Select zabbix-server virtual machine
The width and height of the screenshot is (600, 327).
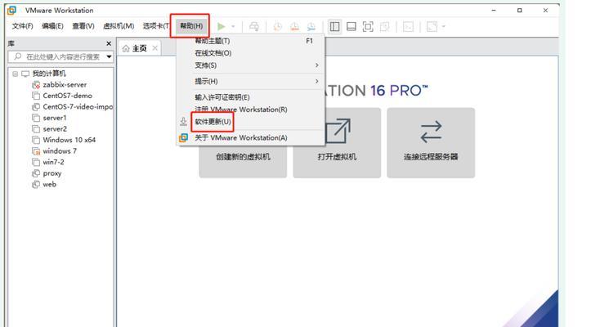65,85
